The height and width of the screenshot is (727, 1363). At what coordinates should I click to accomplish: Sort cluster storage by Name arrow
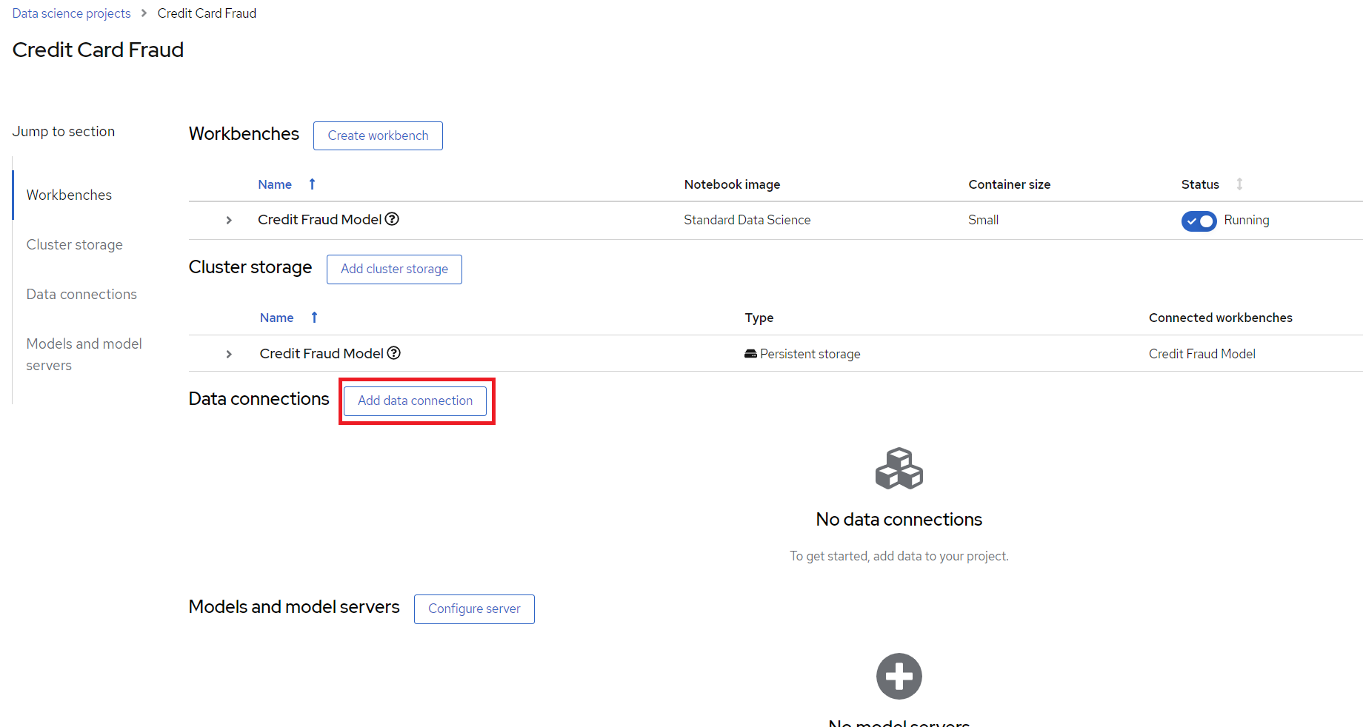(x=315, y=318)
